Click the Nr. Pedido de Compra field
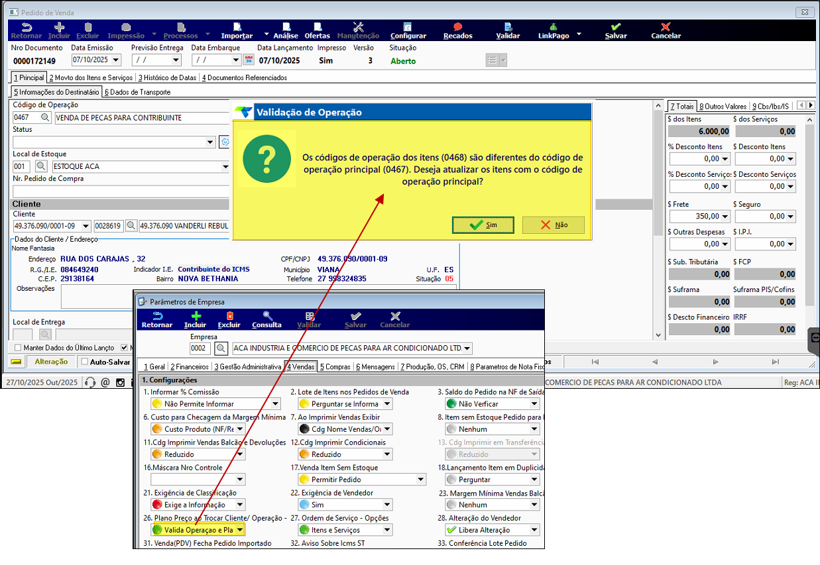This screenshot has width=820, height=565. click(119, 191)
